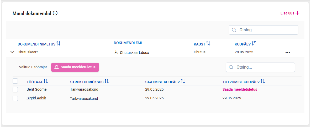311x128 pixels.
Task: Click Lisa uus to add document
Action: point(290,13)
